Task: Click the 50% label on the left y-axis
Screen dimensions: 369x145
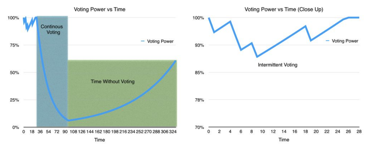Action: click(14, 73)
